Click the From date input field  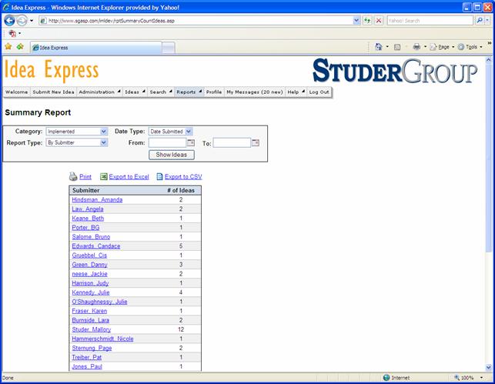[167, 142]
